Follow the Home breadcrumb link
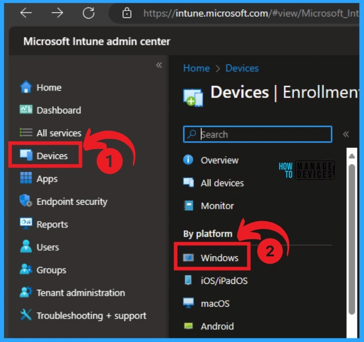 pyautogui.click(x=196, y=68)
